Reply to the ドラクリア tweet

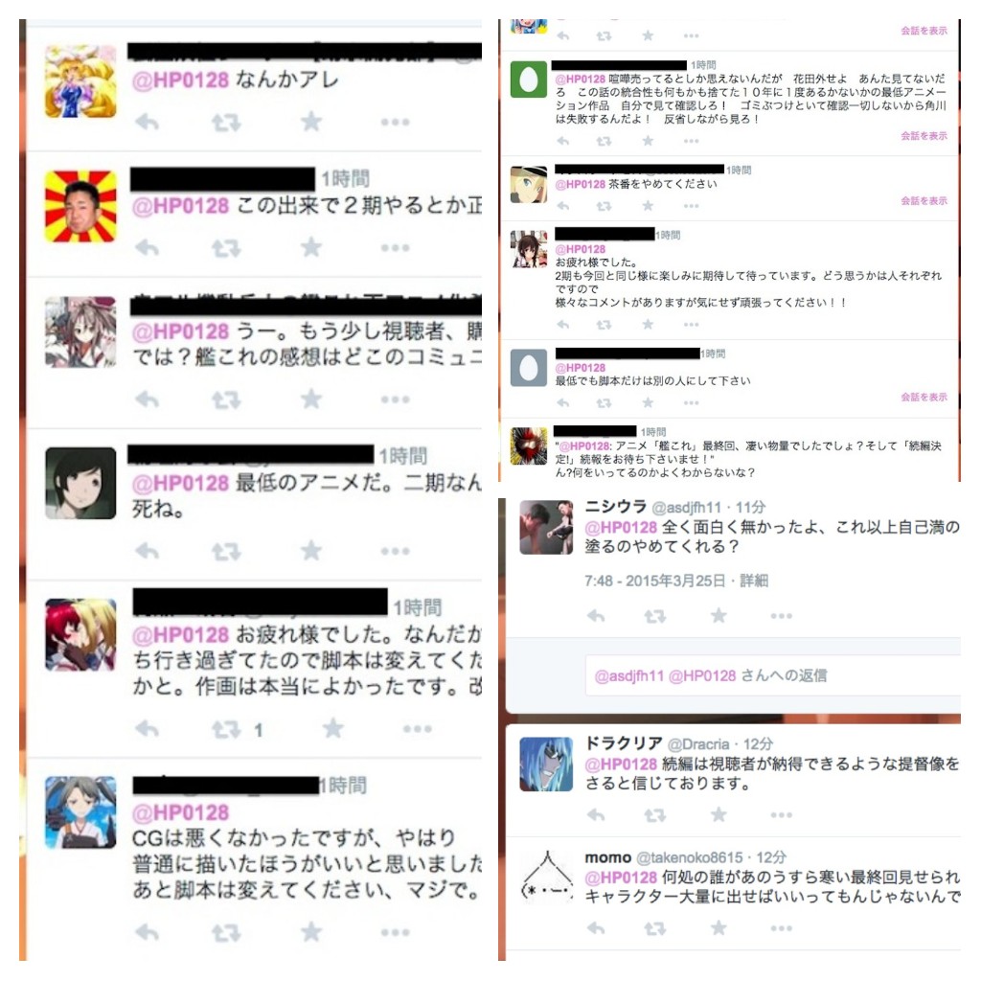point(596,814)
